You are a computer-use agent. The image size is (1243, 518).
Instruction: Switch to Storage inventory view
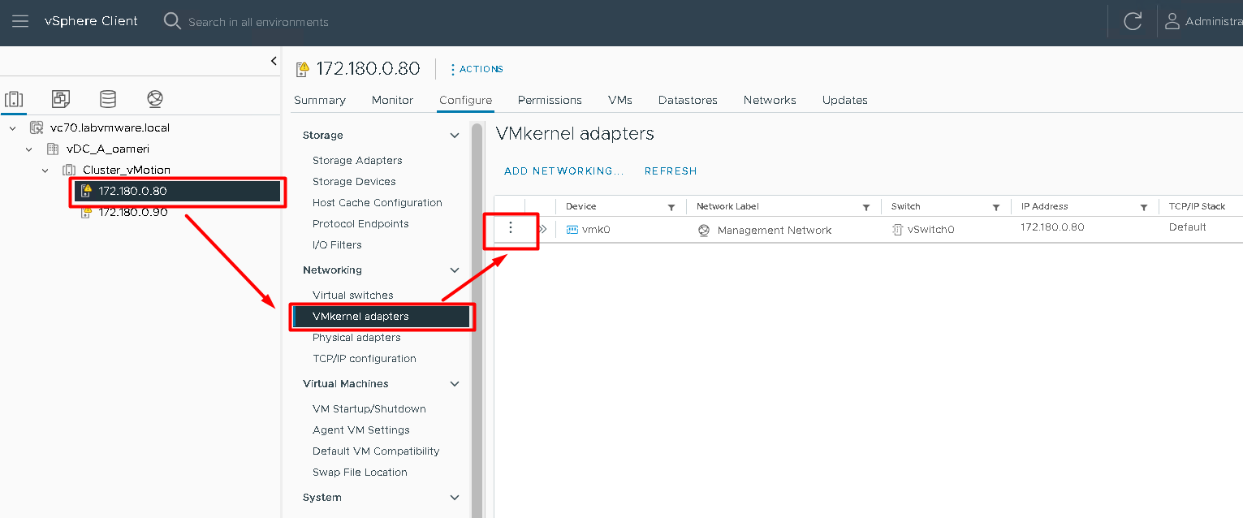(x=108, y=99)
